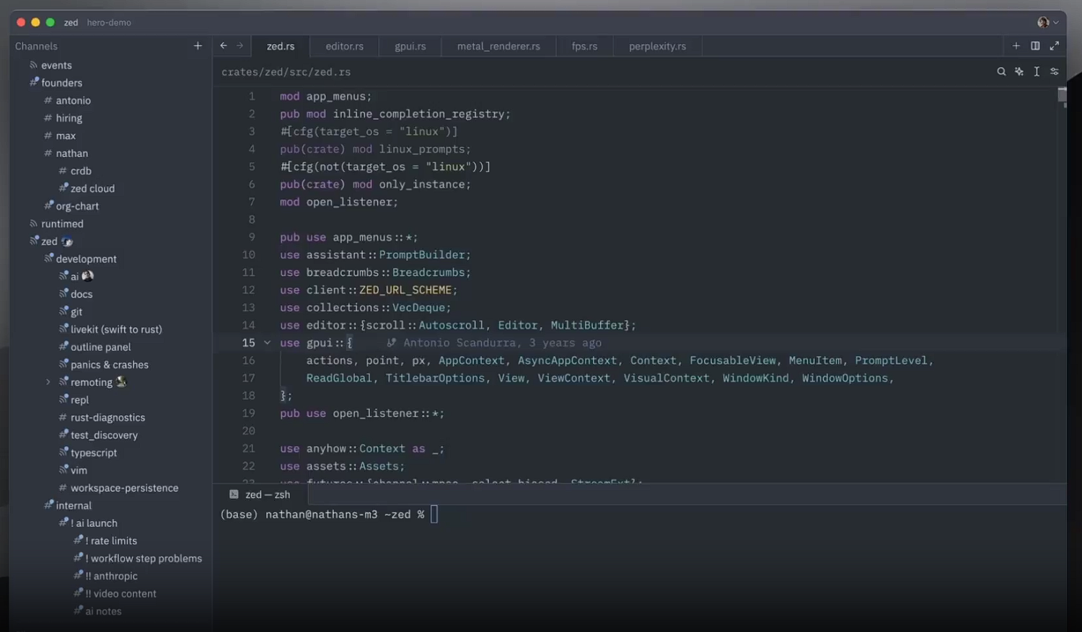The image size is (1082, 632).
Task: Switch to the metal_renderer.rs tab
Action: pyautogui.click(x=498, y=46)
